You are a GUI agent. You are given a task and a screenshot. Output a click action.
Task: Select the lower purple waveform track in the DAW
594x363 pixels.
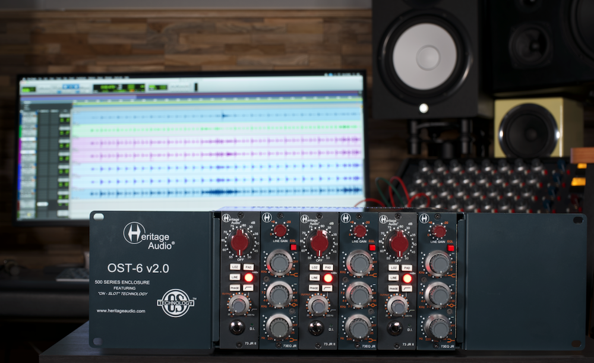216,154
